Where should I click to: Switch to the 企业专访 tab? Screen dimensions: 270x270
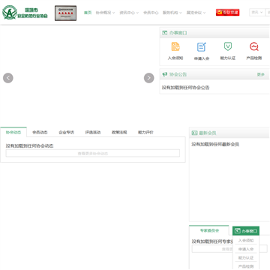pyautogui.click(x=67, y=132)
